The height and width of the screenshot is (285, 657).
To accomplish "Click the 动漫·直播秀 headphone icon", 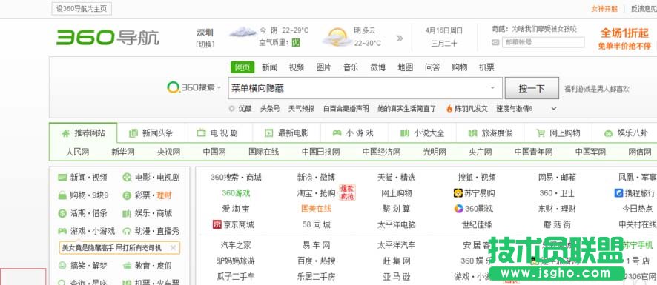I will tap(127, 231).
